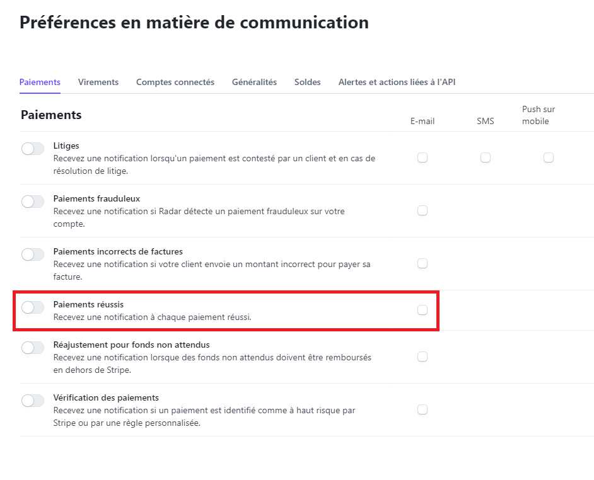Viewport: 594px width, 480px height.
Task: Check E-mail box for Paiements réussis
Action: click(x=422, y=310)
